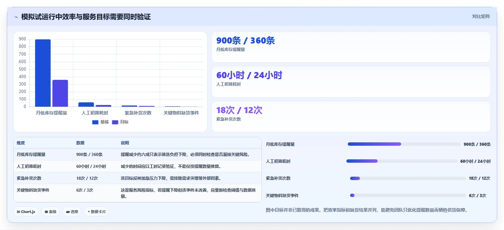Viewport: 504px width, 230px height.
Task: Click the 紧急补货次数 progress bar
Action: pyautogui.click(x=408, y=178)
